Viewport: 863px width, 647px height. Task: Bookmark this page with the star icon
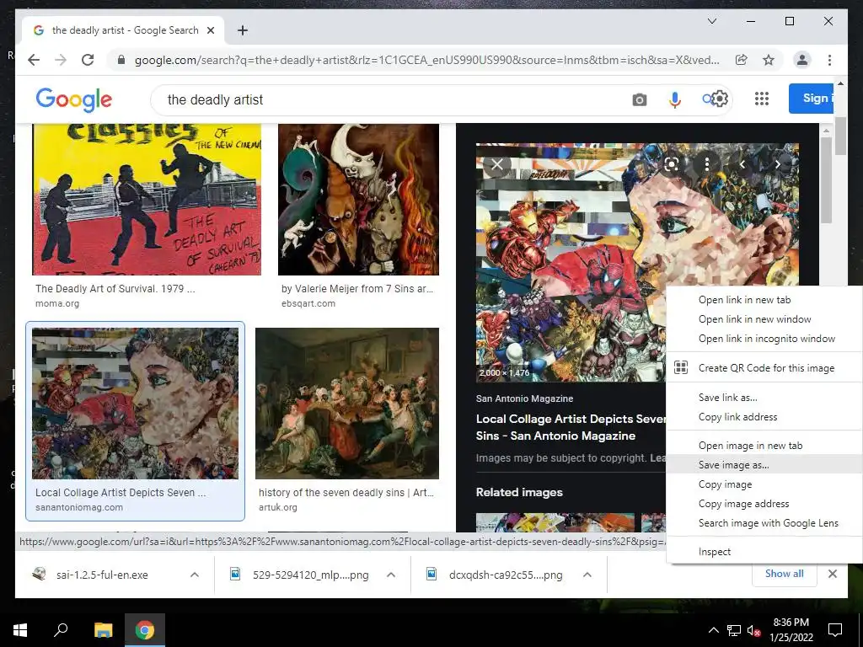pos(769,60)
